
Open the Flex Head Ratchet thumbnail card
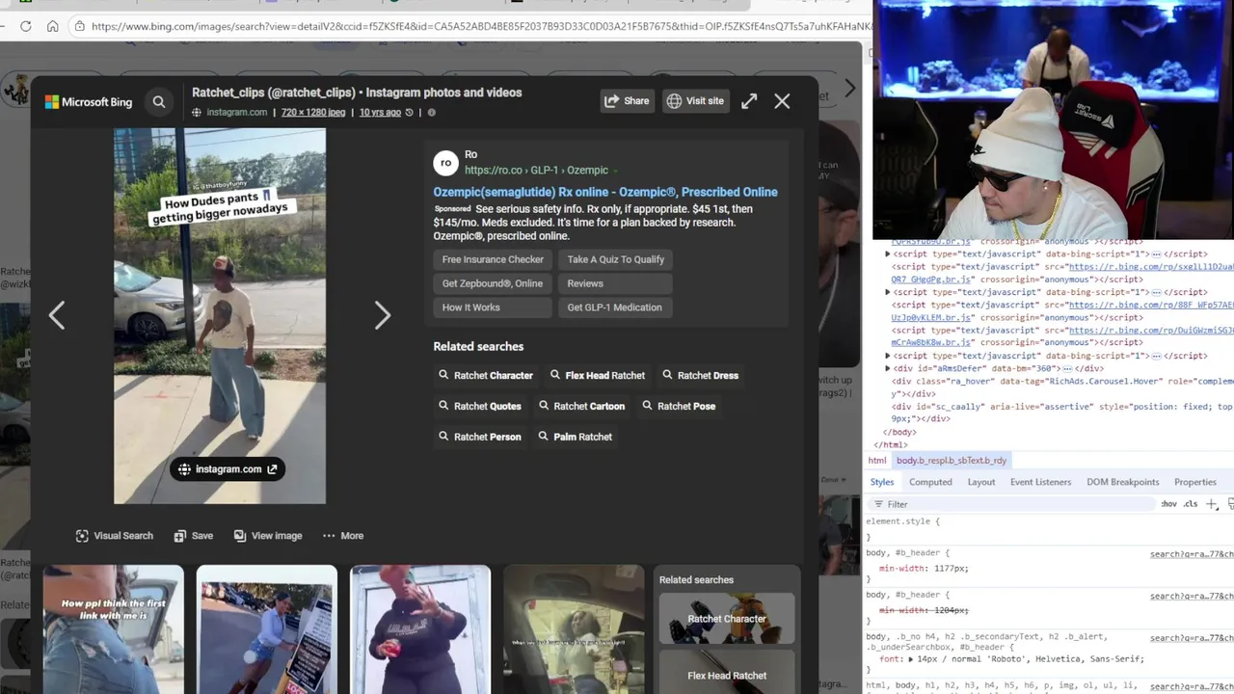coord(727,673)
